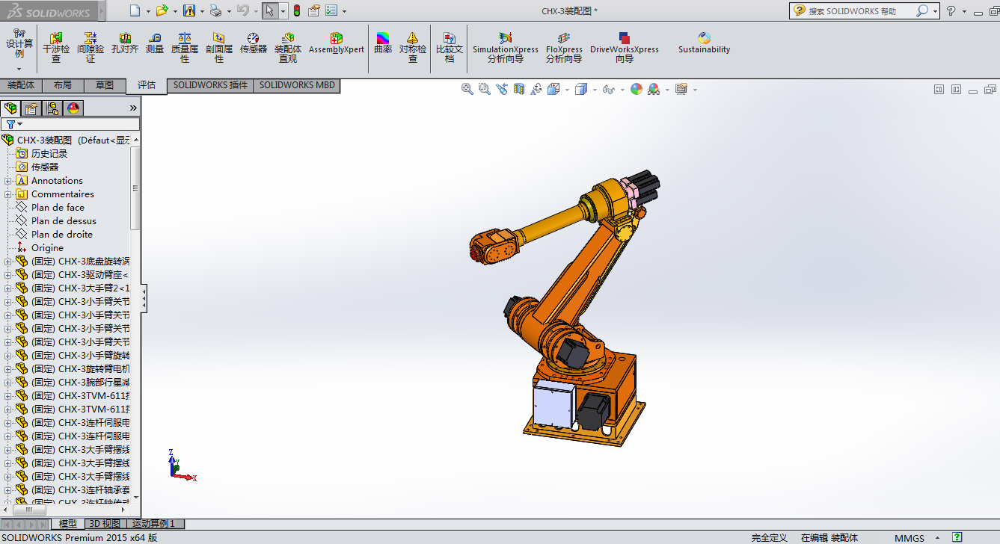Switch to the 装配体 ribbon tab
Viewport: 1000px width, 544px height.
[x=21, y=85]
